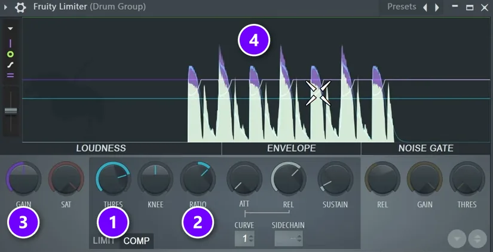Click the Fruity Limiter title text
Screen dimensions: 493x252
60,7
